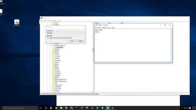This screenshot has width=196, height=110.
Task: Click the Windows search box on taskbar
Action: pyautogui.click(x=20, y=108)
